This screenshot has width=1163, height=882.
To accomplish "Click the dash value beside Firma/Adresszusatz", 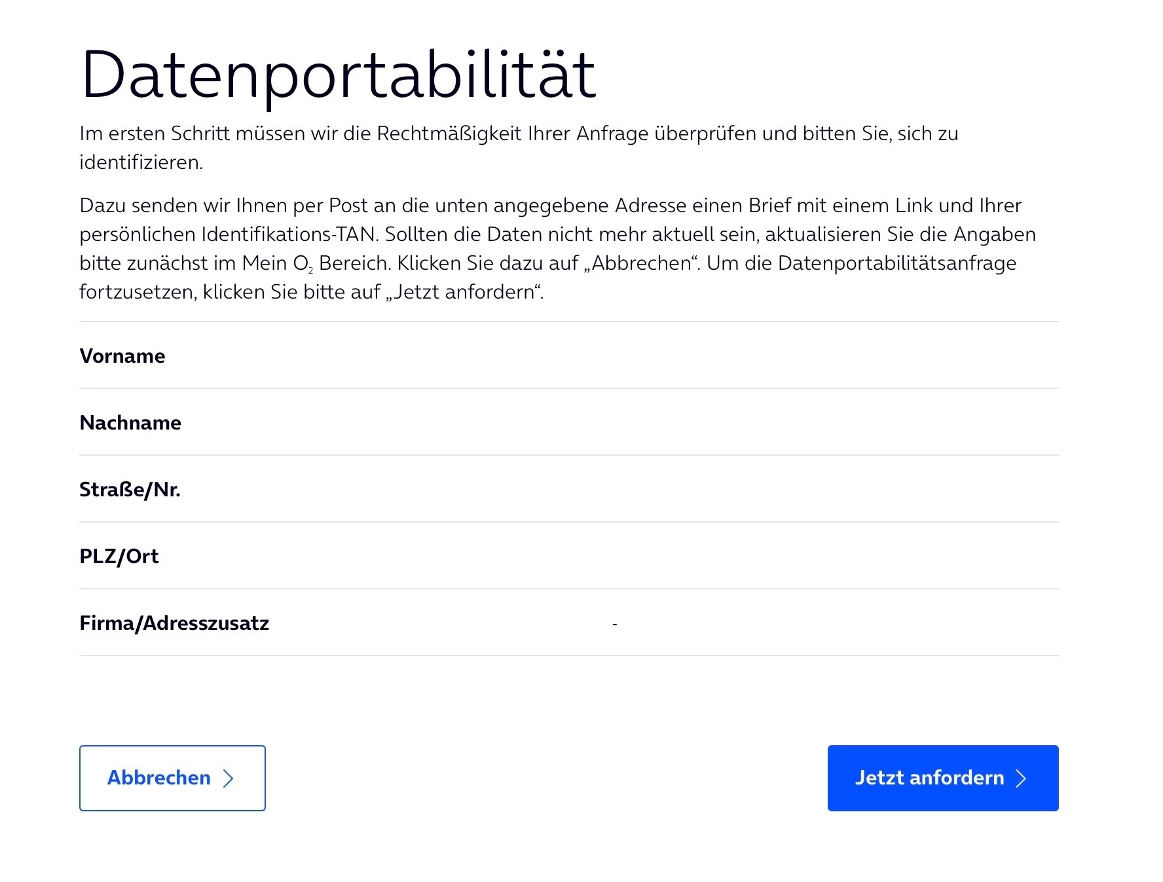I will coord(614,624).
